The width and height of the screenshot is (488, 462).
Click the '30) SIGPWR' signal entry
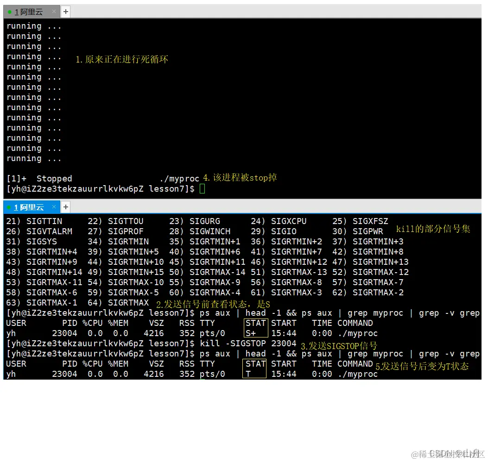(x=358, y=231)
